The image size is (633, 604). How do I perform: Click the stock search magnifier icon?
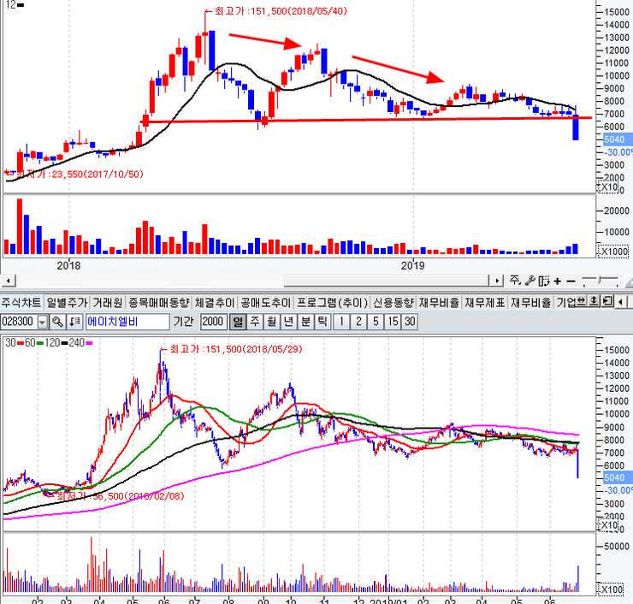57,322
